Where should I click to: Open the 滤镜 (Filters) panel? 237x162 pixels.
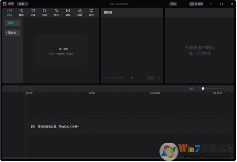[x=80, y=12]
